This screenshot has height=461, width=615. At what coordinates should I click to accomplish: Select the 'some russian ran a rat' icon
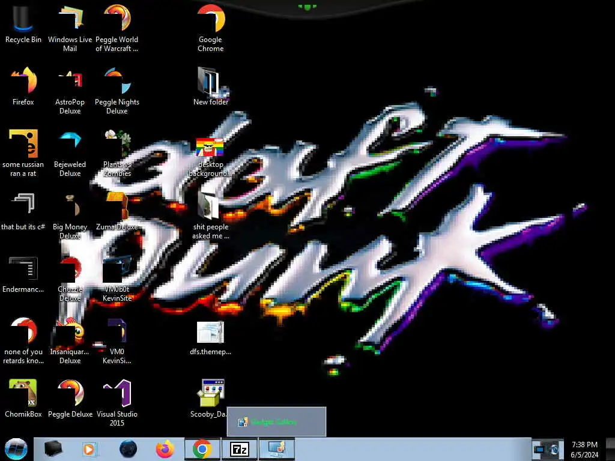(23, 153)
